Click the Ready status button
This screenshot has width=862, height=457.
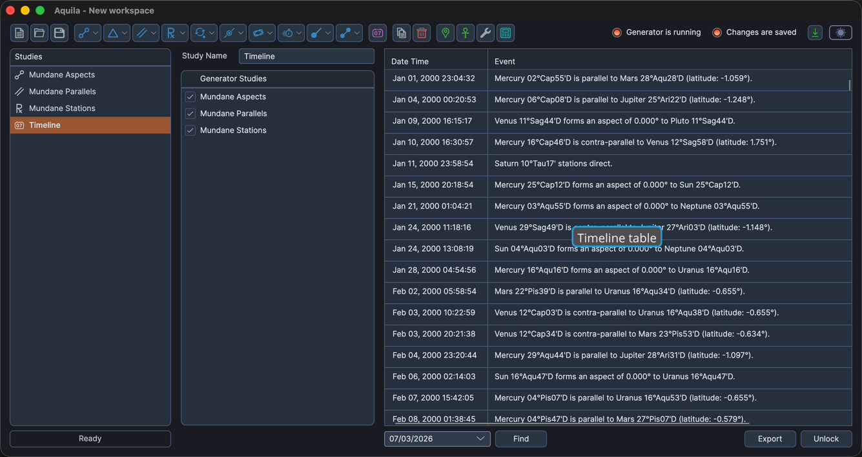[90, 439]
